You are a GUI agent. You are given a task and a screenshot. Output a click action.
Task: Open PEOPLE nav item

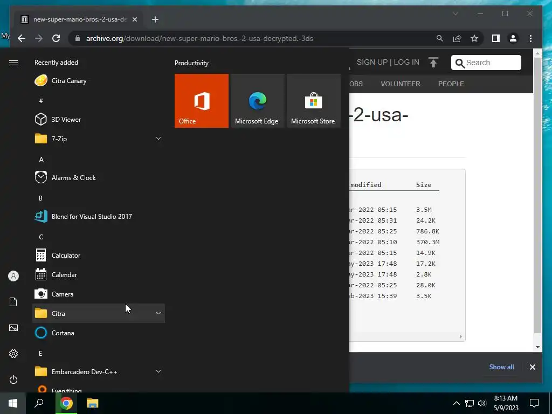pos(451,84)
